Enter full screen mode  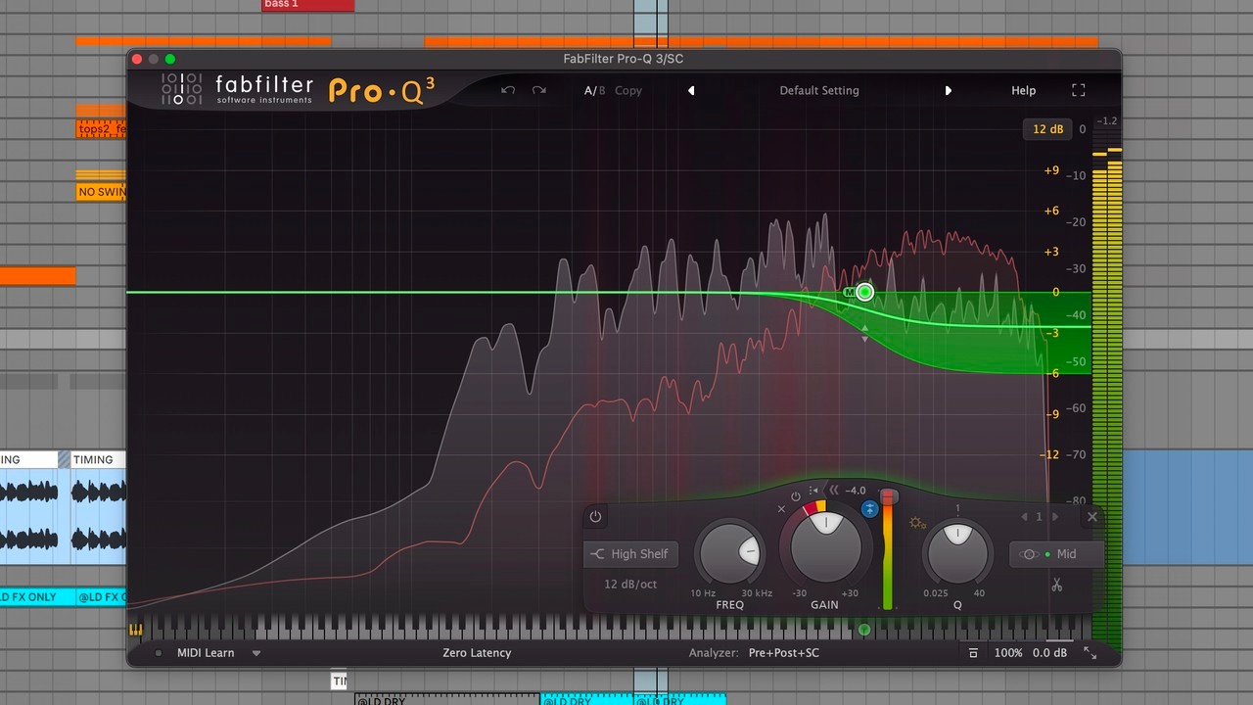[1079, 90]
